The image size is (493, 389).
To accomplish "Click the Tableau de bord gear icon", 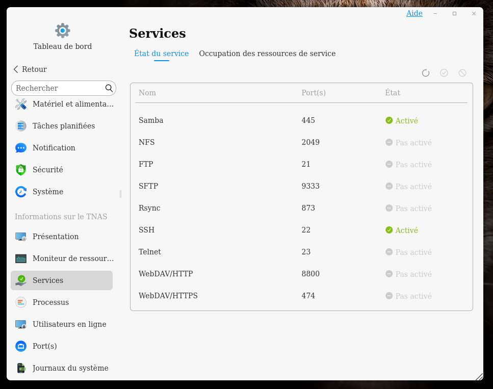I will point(63,31).
